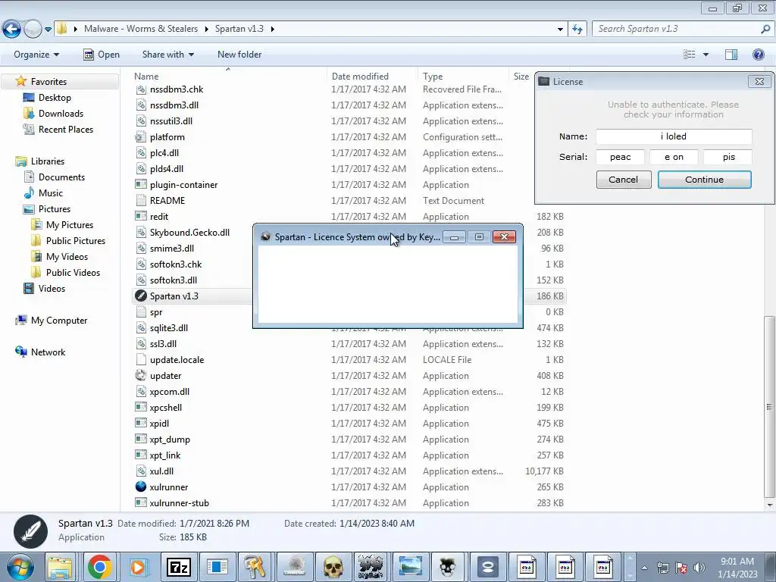The width and height of the screenshot is (776, 582).
Task: Select Libraries in the navigation pane
Action: [48, 161]
